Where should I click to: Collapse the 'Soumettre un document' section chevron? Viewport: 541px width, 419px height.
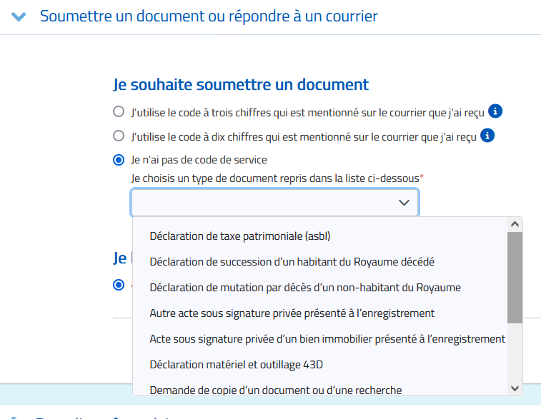[x=19, y=16]
